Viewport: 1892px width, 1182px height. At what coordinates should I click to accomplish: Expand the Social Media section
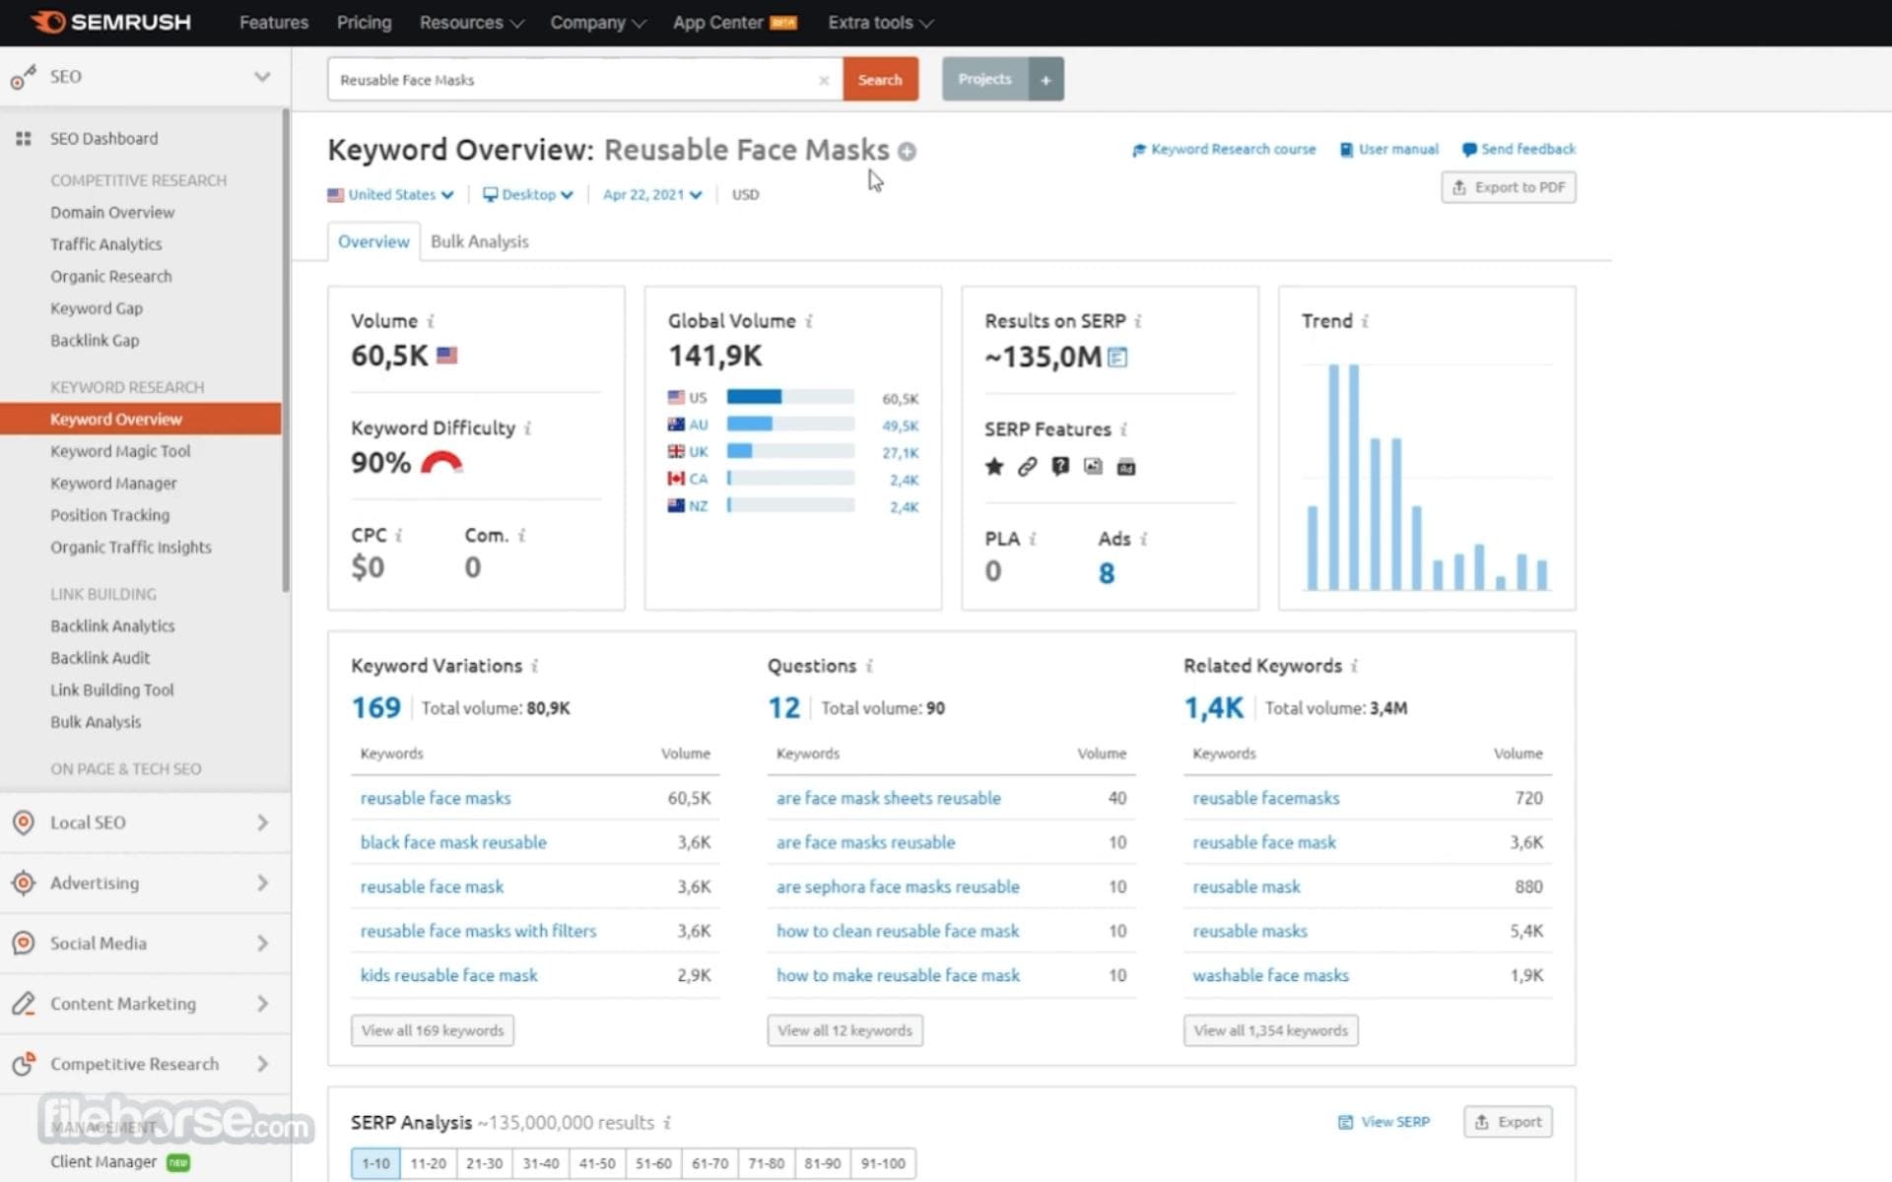[262, 943]
